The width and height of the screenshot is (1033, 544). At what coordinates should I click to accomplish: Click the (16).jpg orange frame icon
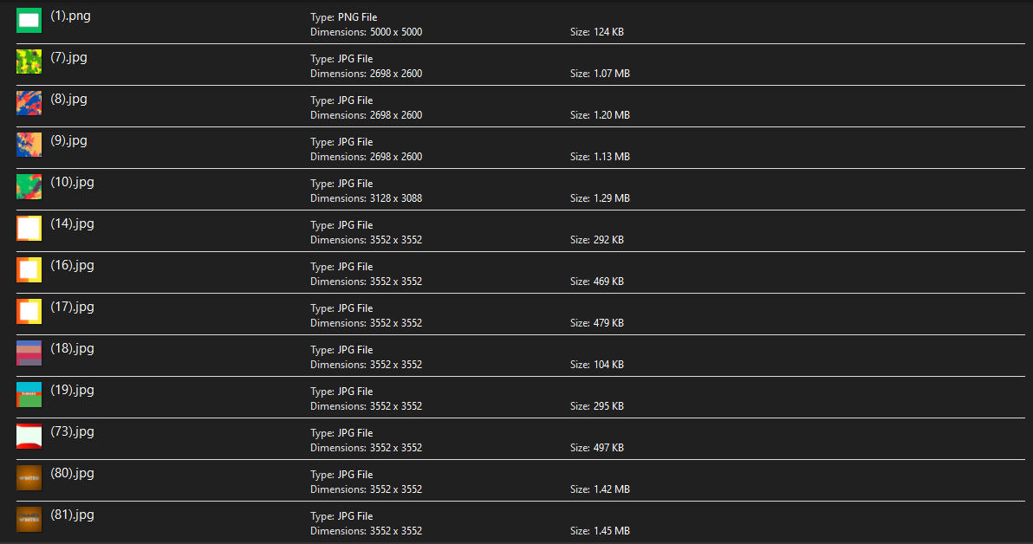tap(29, 269)
